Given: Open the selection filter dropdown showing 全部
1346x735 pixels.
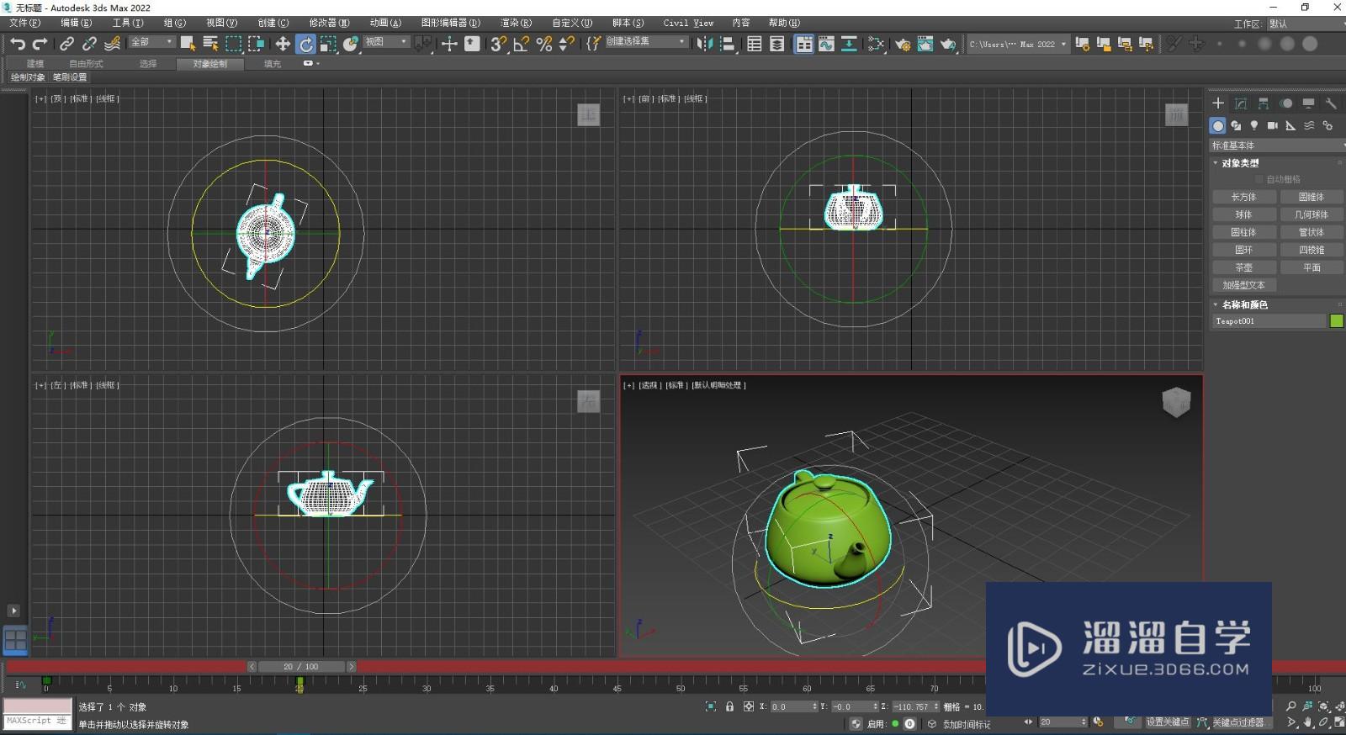Looking at the screenshot, I should [x=152, y=42].
